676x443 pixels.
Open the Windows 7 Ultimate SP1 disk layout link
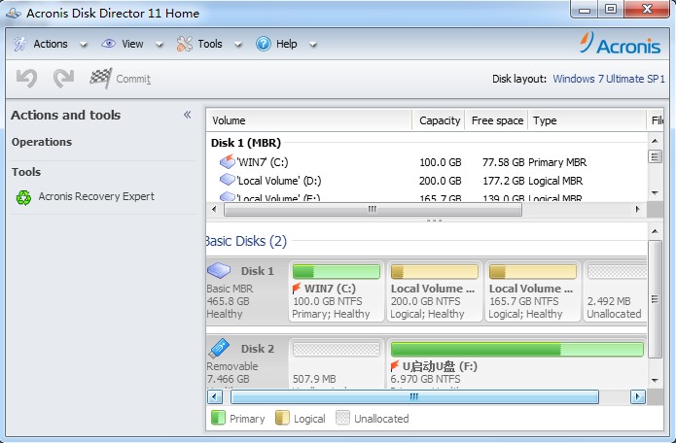(x=609, y=79)
